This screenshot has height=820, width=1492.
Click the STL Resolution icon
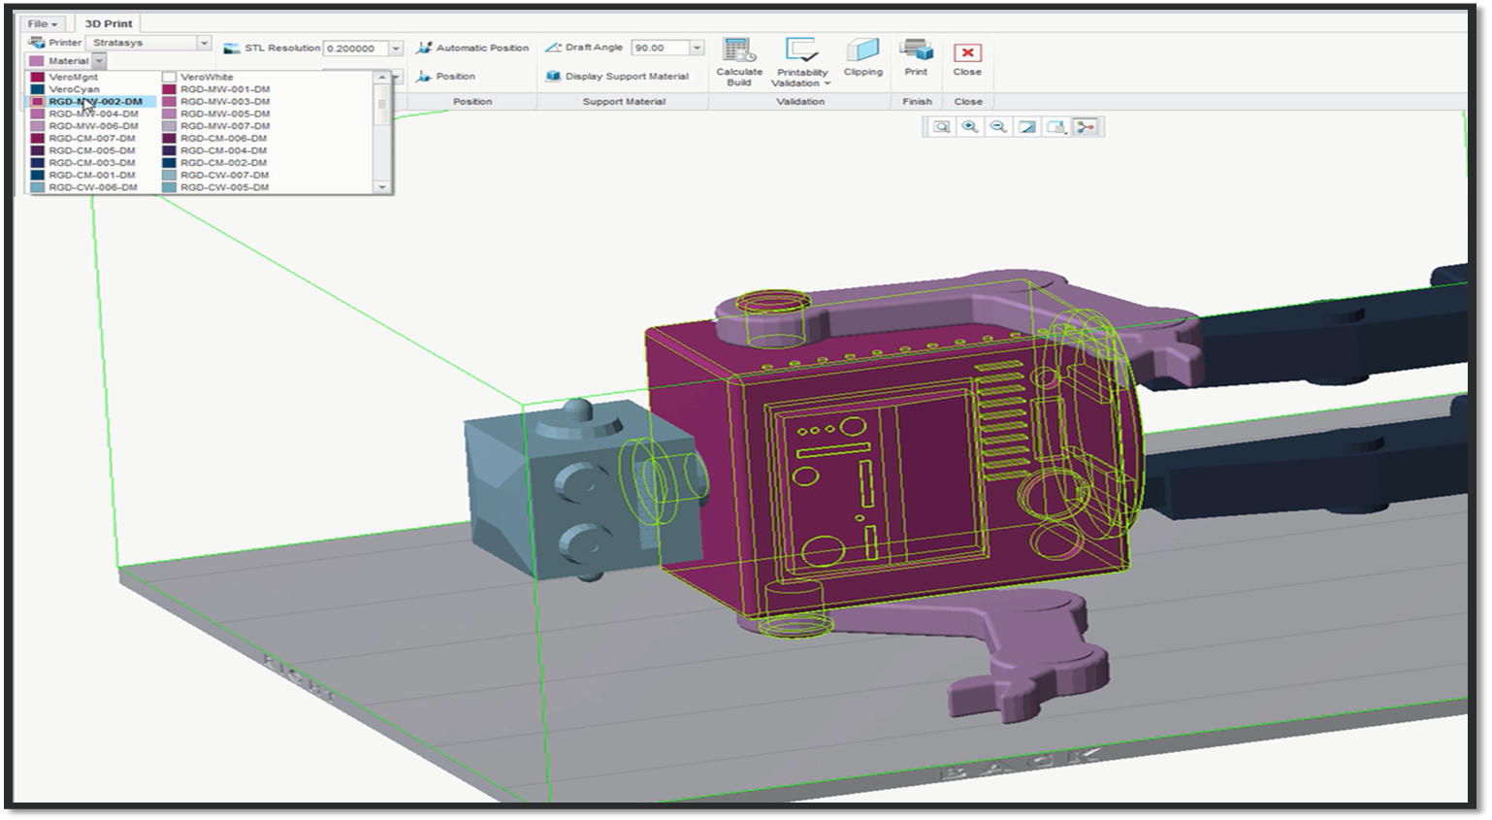coord(232,49)
